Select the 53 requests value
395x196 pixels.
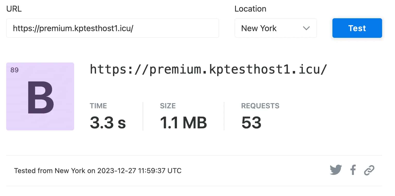tap(251, 122)
